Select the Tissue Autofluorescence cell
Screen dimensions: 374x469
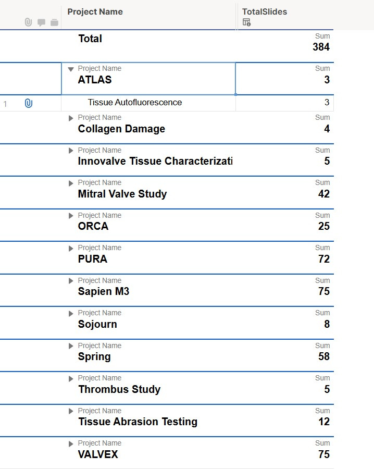(x=148, y=103)
